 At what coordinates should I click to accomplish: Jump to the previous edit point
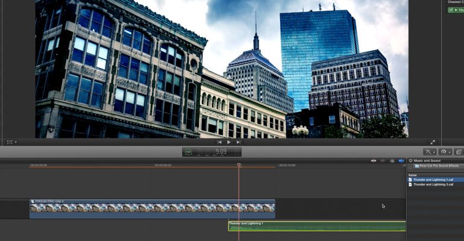(219, 142)
